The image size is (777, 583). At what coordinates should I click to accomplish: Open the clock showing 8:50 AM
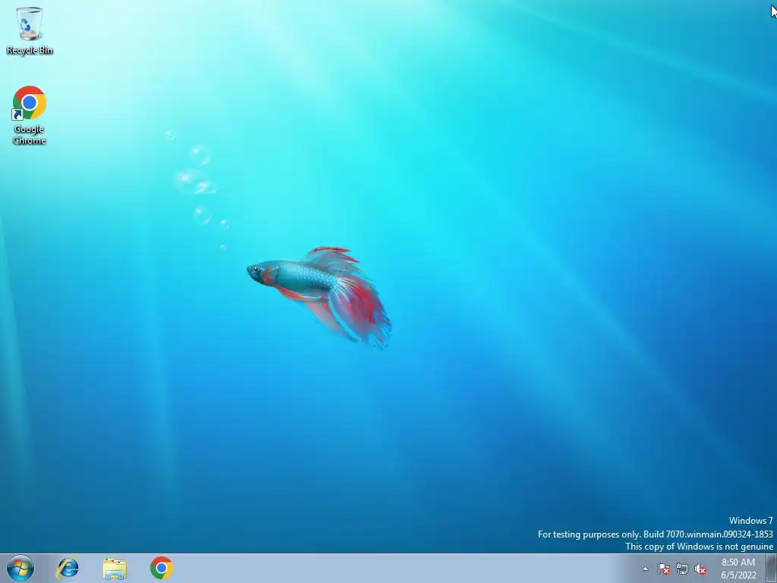click(x=738, y=569)
